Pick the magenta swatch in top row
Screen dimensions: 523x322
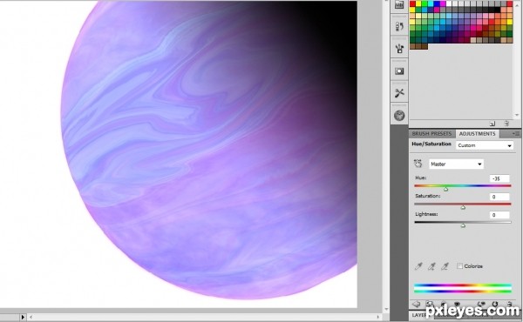click(443, 3)
